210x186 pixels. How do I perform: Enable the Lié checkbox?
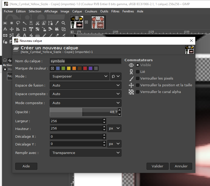[137, 72]
